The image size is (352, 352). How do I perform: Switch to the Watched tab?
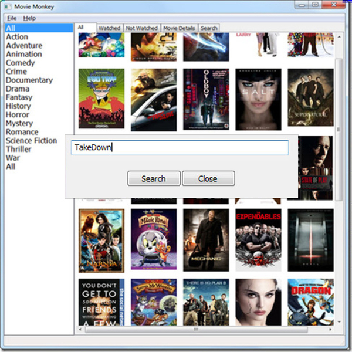coord(110,28)
